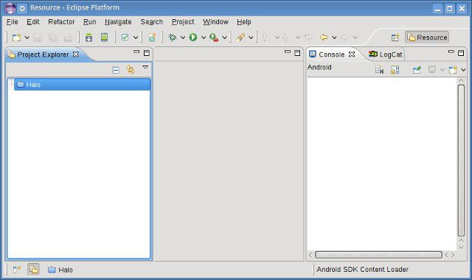Viewport: 472px width, 280px height.
Task: Click the Clear Console icon
Action: 380,70
